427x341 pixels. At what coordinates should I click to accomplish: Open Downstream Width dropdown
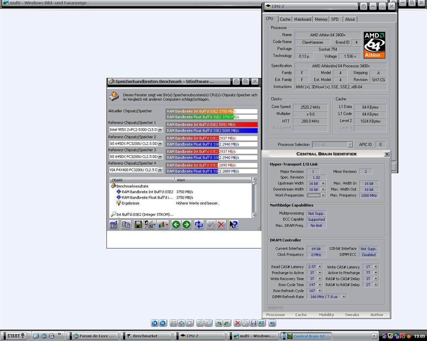(x=323, y=189)
